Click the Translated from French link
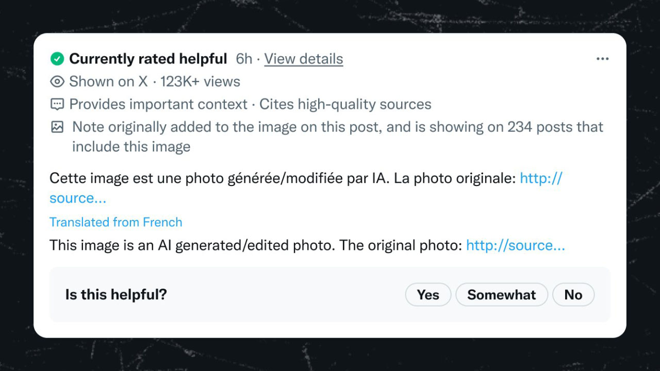The height and width of the screenshot is (371, 660). click(x=115, y=222)
